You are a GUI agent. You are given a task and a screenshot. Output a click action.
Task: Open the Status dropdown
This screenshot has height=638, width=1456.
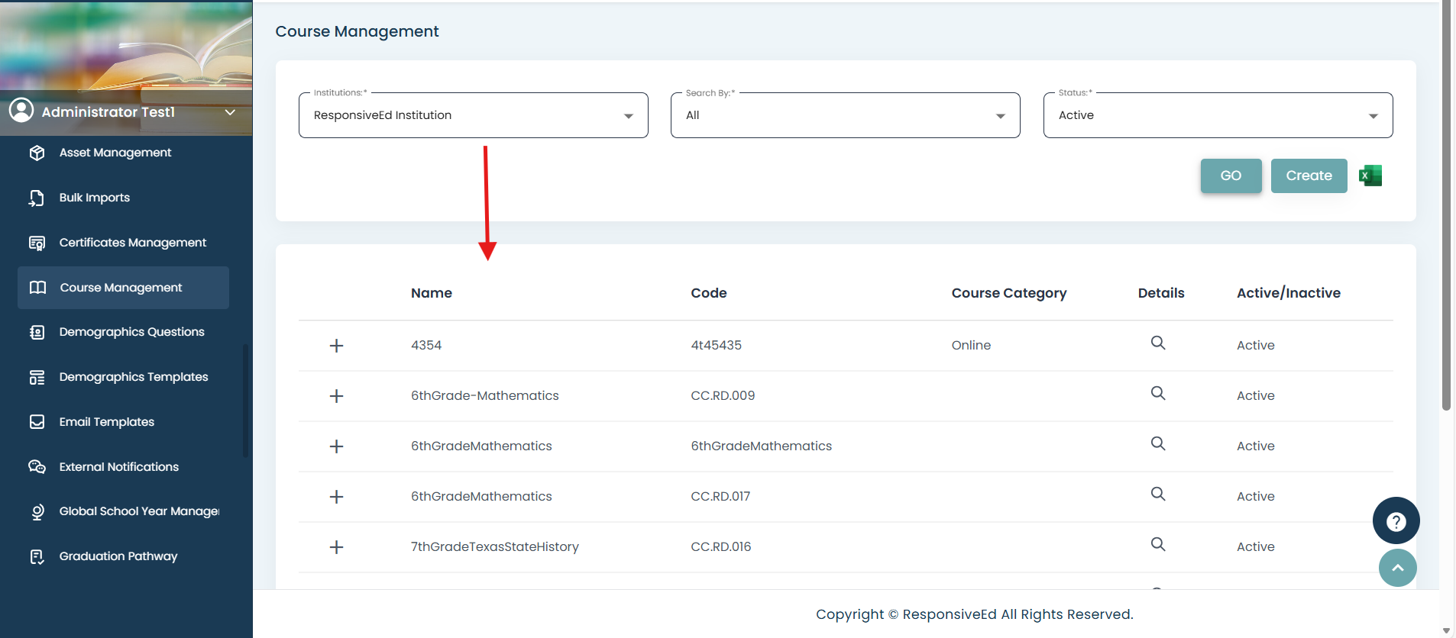point(1218,115)
